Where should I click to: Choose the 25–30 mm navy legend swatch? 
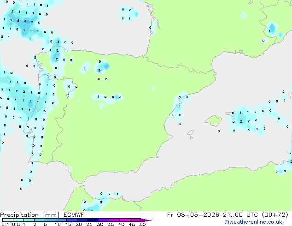(x=93, y=220)
